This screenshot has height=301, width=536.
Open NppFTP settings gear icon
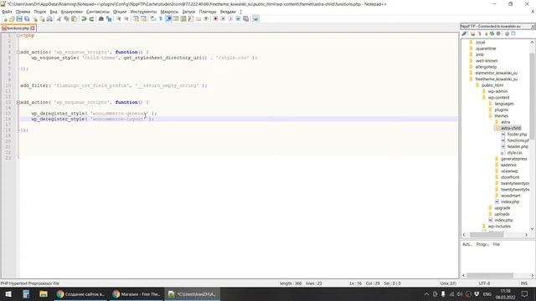coord(507,33)
